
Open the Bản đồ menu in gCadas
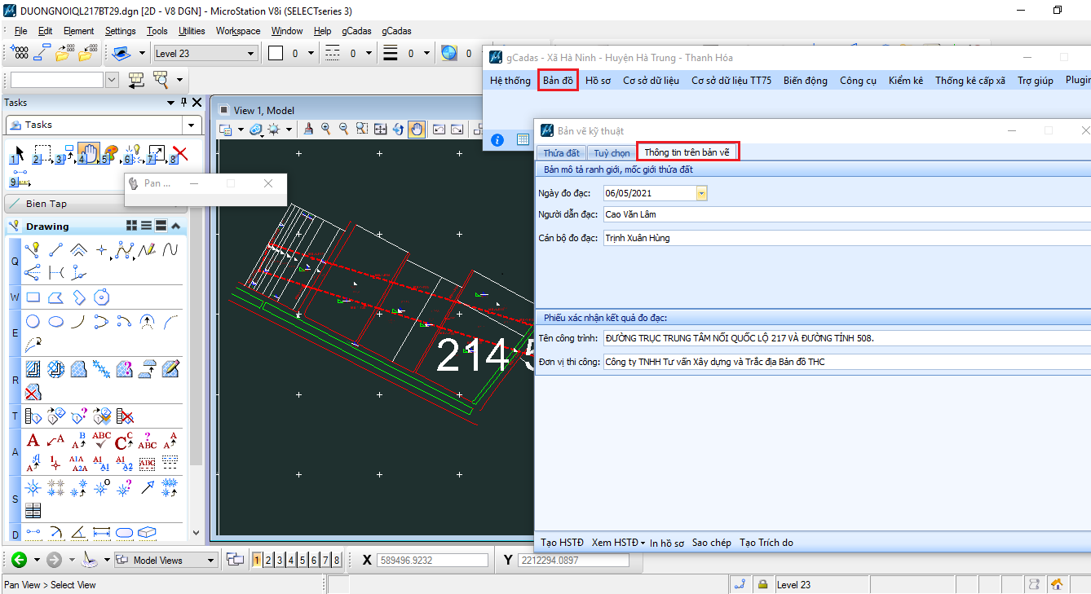point(558,80)
